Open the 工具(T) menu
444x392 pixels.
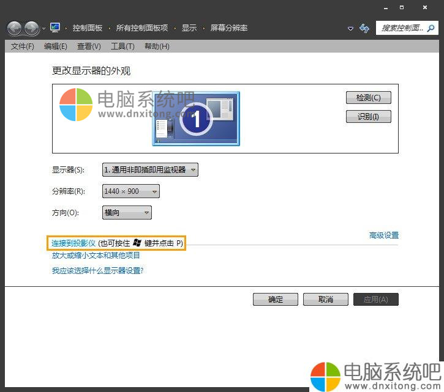tap(122, 46)
